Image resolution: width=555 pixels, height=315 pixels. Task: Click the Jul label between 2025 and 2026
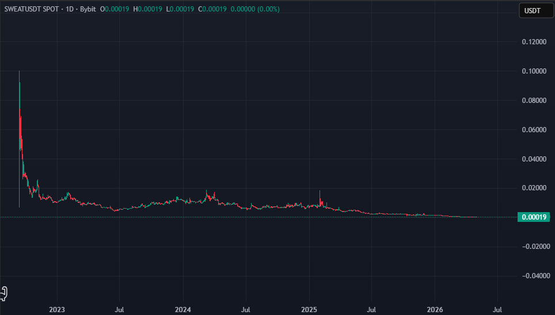371,310
